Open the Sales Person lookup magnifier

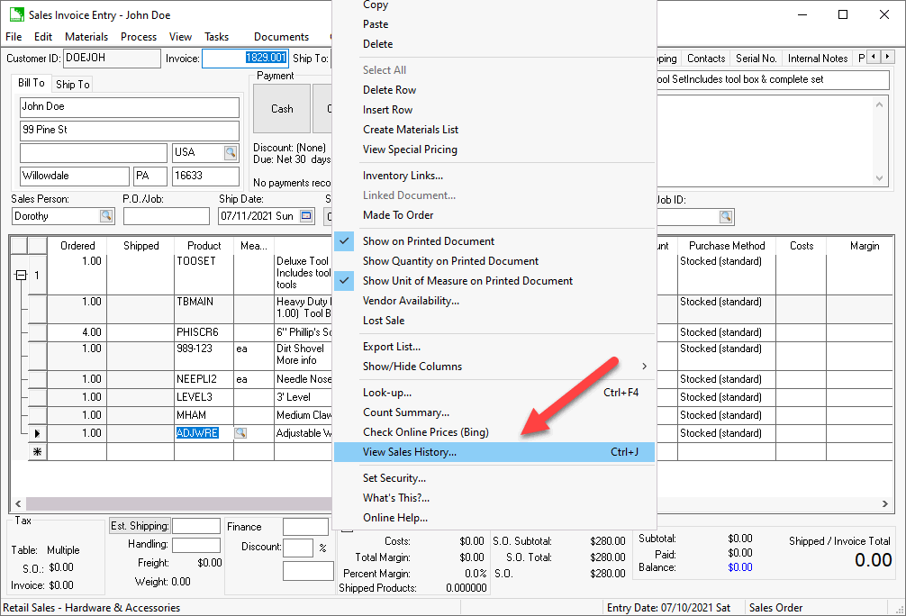click(x=106, y=216)
